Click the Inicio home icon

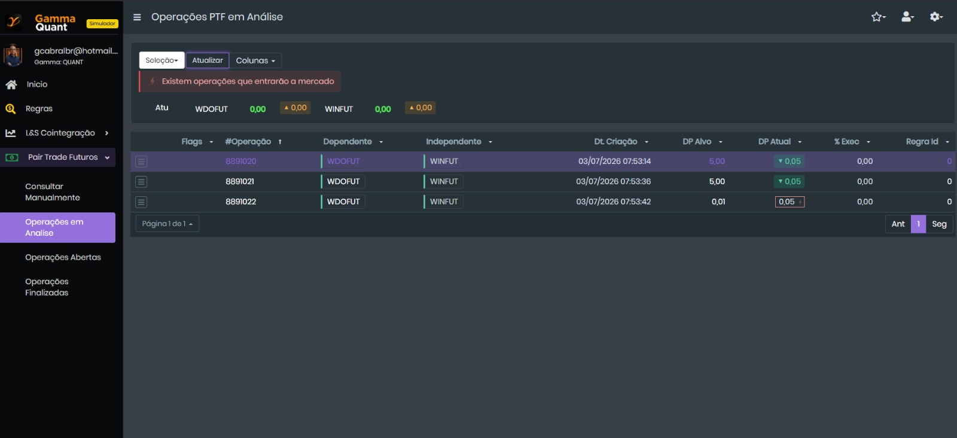[11, 84]
